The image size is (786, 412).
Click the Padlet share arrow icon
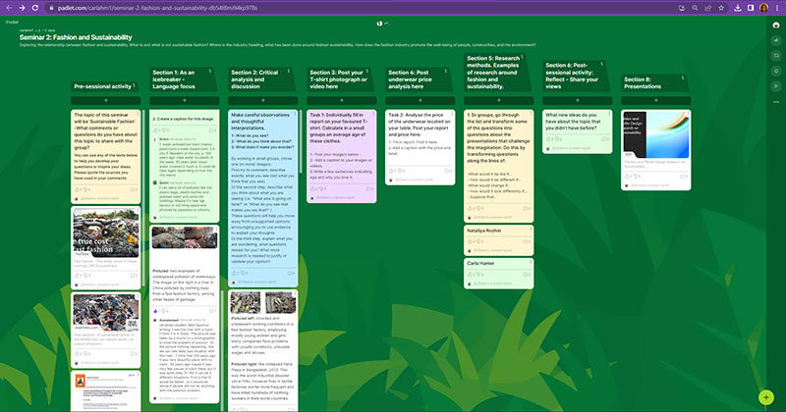[x=776, y=40]
